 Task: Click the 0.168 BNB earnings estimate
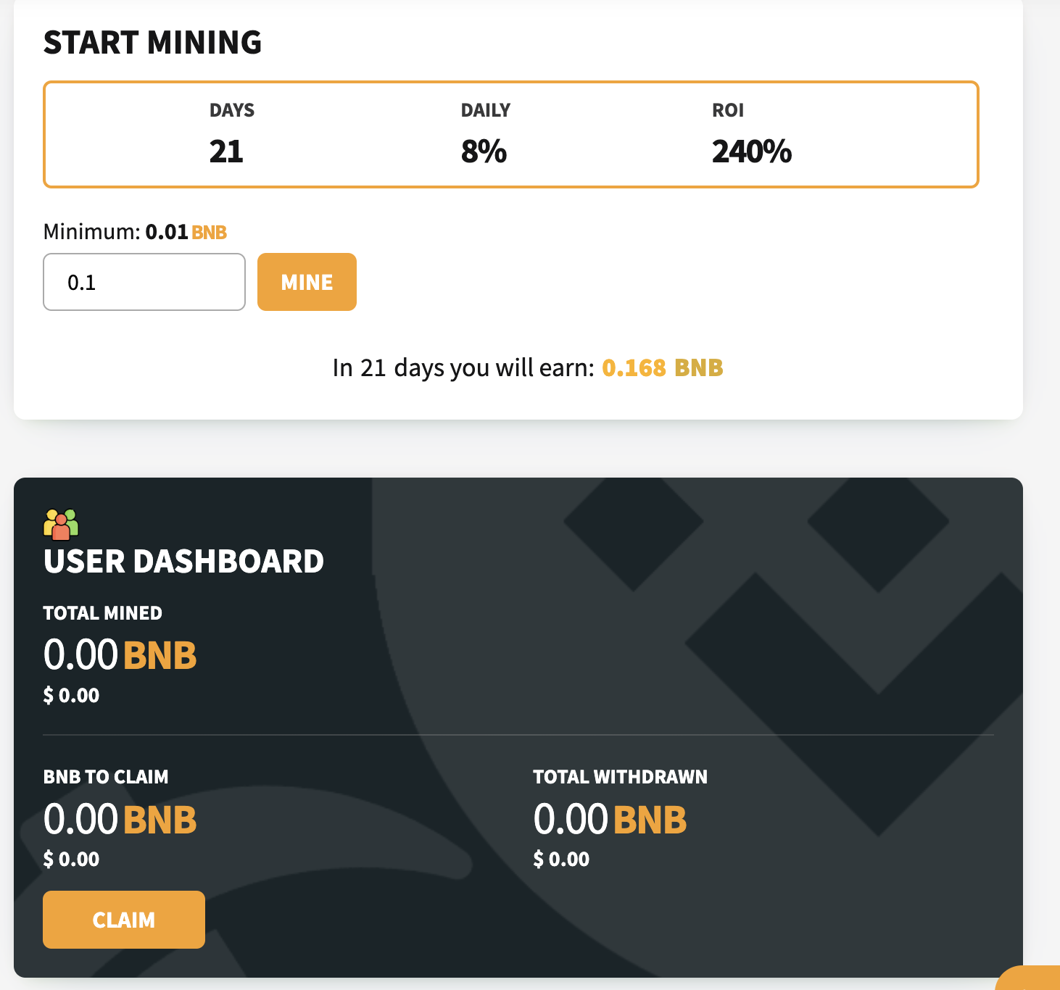point(662,368)
